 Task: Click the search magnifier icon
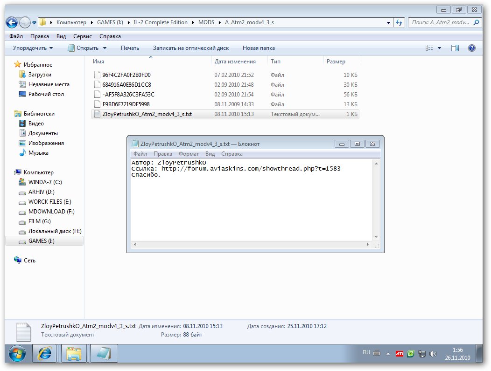476,22
